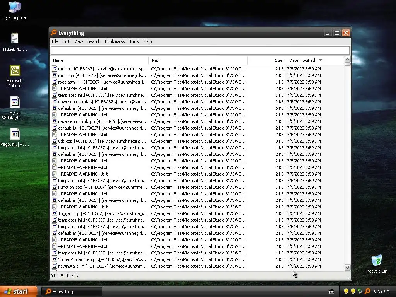Viewport: 396px width, 297px height.
Task: Click the 8:59 AM taskbar clock
Action: tap(382, 291)
